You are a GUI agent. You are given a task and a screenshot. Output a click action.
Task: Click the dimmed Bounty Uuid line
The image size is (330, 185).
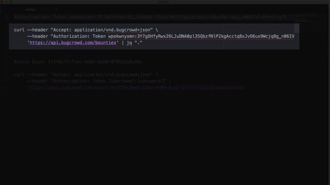click(x=78, y=62)
